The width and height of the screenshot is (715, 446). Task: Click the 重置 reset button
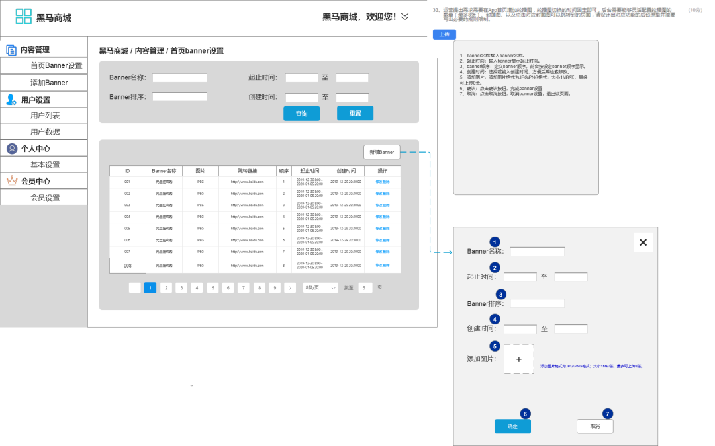(x=356, y=113)
